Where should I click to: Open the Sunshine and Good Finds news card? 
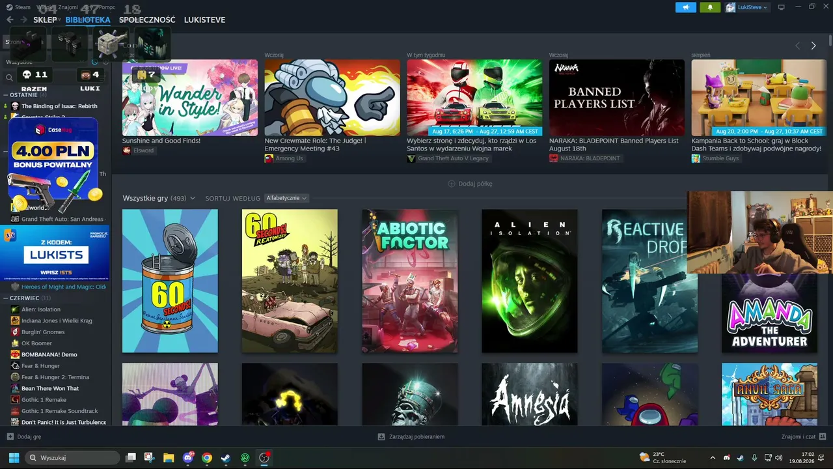(x=190, y=98)
